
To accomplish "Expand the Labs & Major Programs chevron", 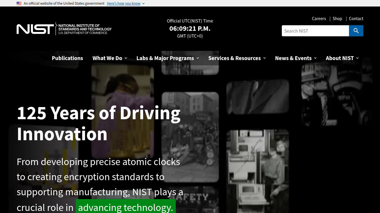I will point(198,58).
